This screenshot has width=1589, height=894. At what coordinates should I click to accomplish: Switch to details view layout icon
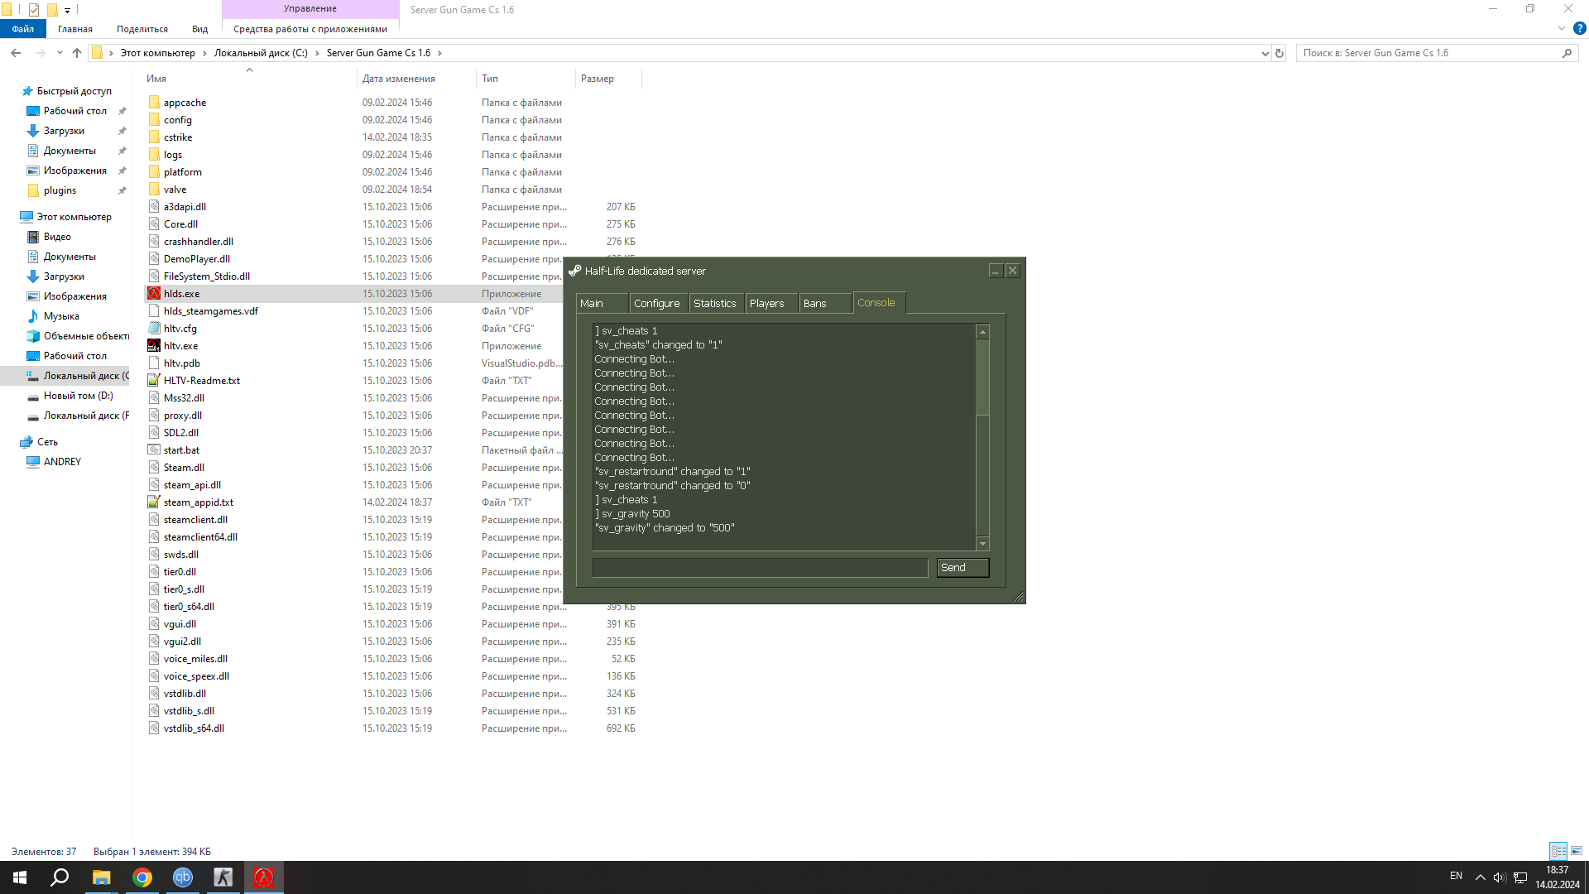click(1558, 851)
